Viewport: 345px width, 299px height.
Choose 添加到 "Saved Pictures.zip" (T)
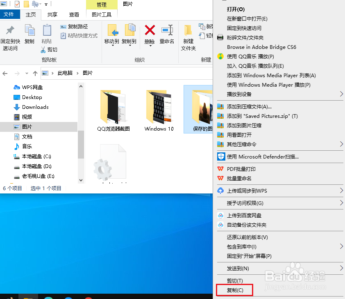coord(262,116)
